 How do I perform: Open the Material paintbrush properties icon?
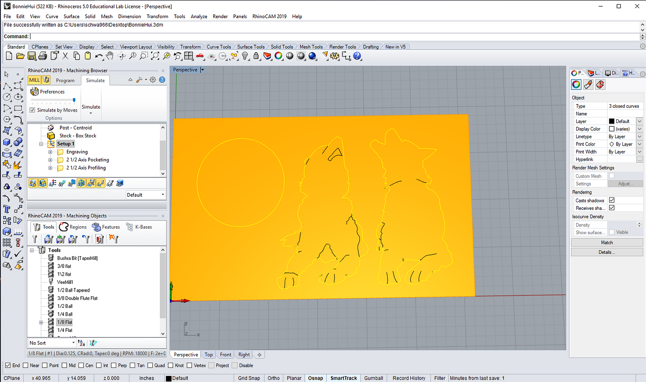coord(588,84)
